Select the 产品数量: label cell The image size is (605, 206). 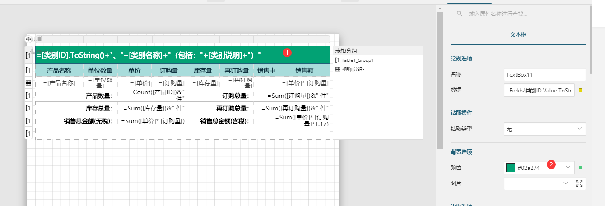point(76,96)
